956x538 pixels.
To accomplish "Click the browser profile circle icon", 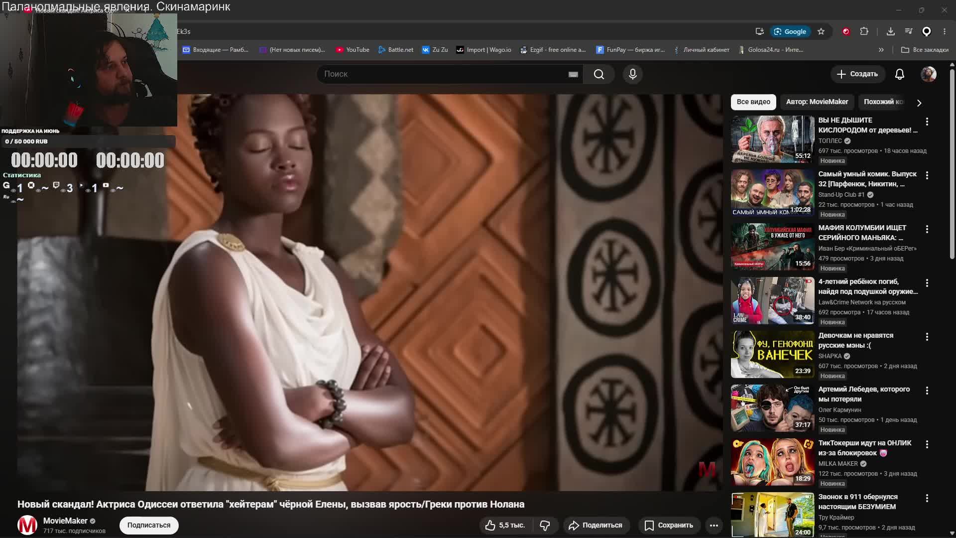I will point(927,31).
